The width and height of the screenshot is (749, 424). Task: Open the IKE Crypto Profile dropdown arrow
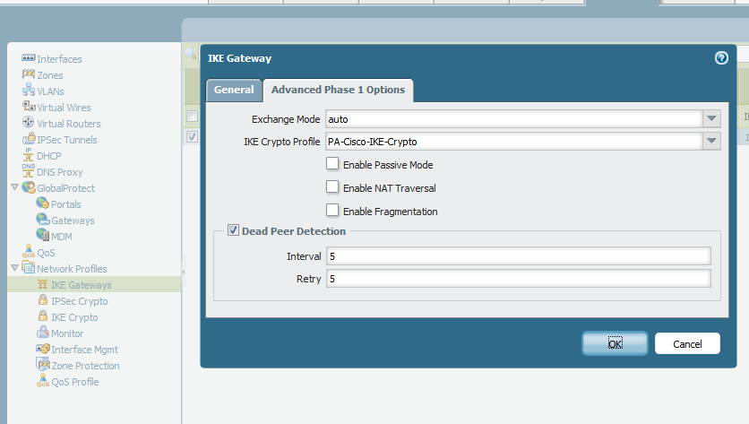coord(711,141)
